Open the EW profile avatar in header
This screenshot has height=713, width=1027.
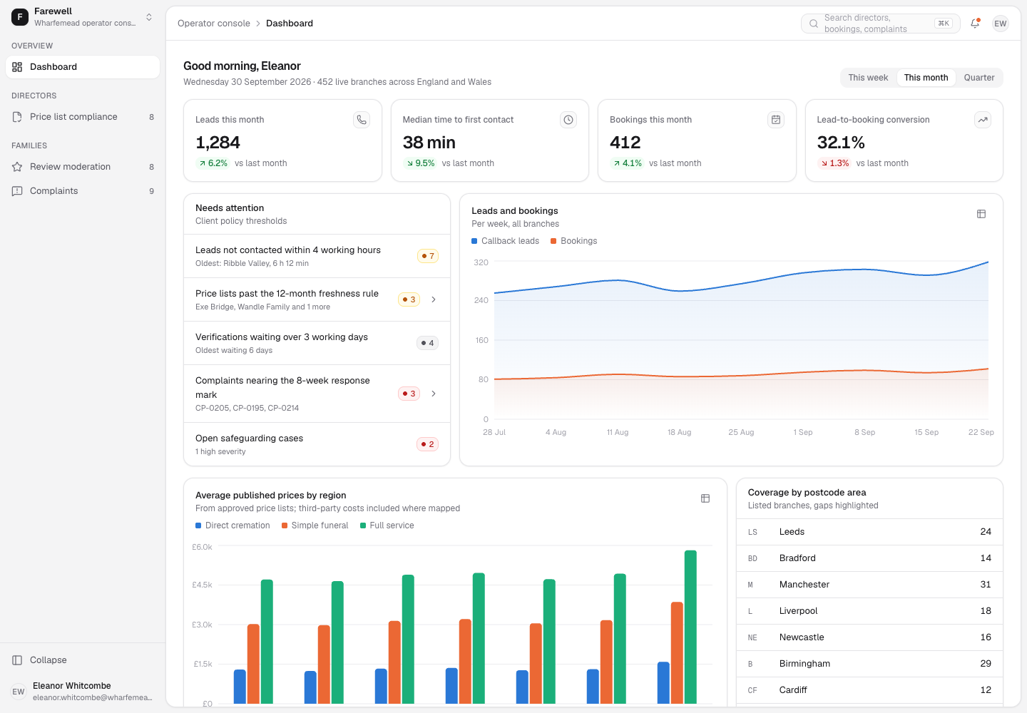pos(1001,24)
